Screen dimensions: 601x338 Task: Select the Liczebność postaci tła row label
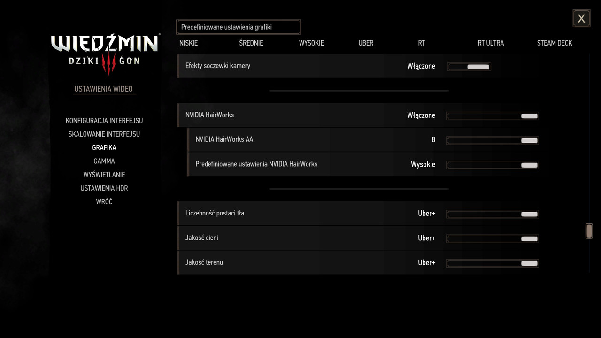pos(215,213)
